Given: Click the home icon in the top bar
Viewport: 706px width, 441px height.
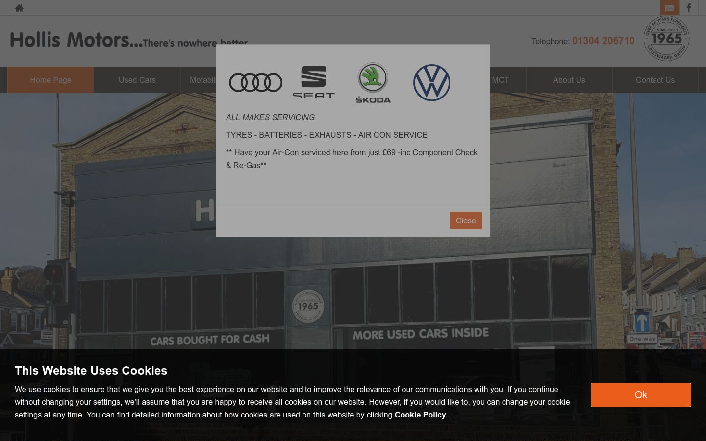Looking at the screenshot, I should pyautogui.click(x=19, y=8).
